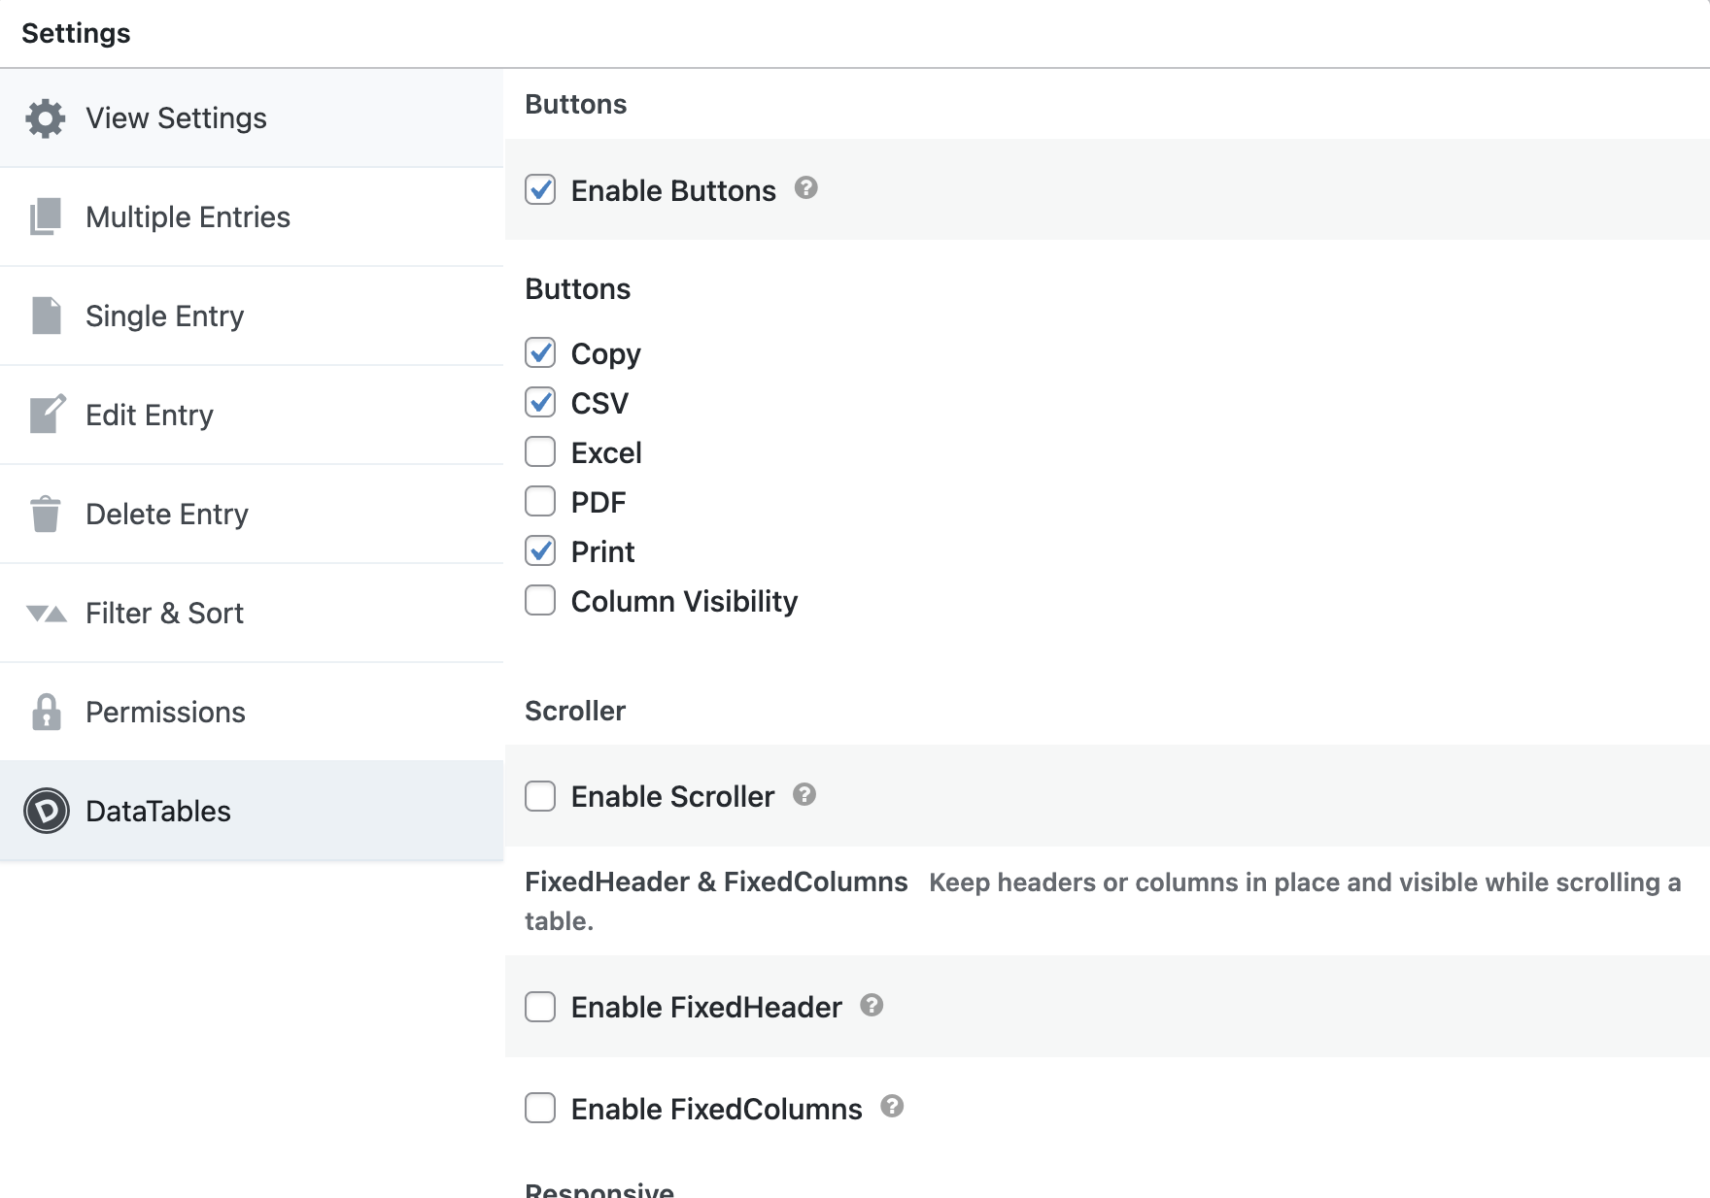Enable the Excel button checkbox
This screenshot has height=1198, width=1710.
(540, 452)
